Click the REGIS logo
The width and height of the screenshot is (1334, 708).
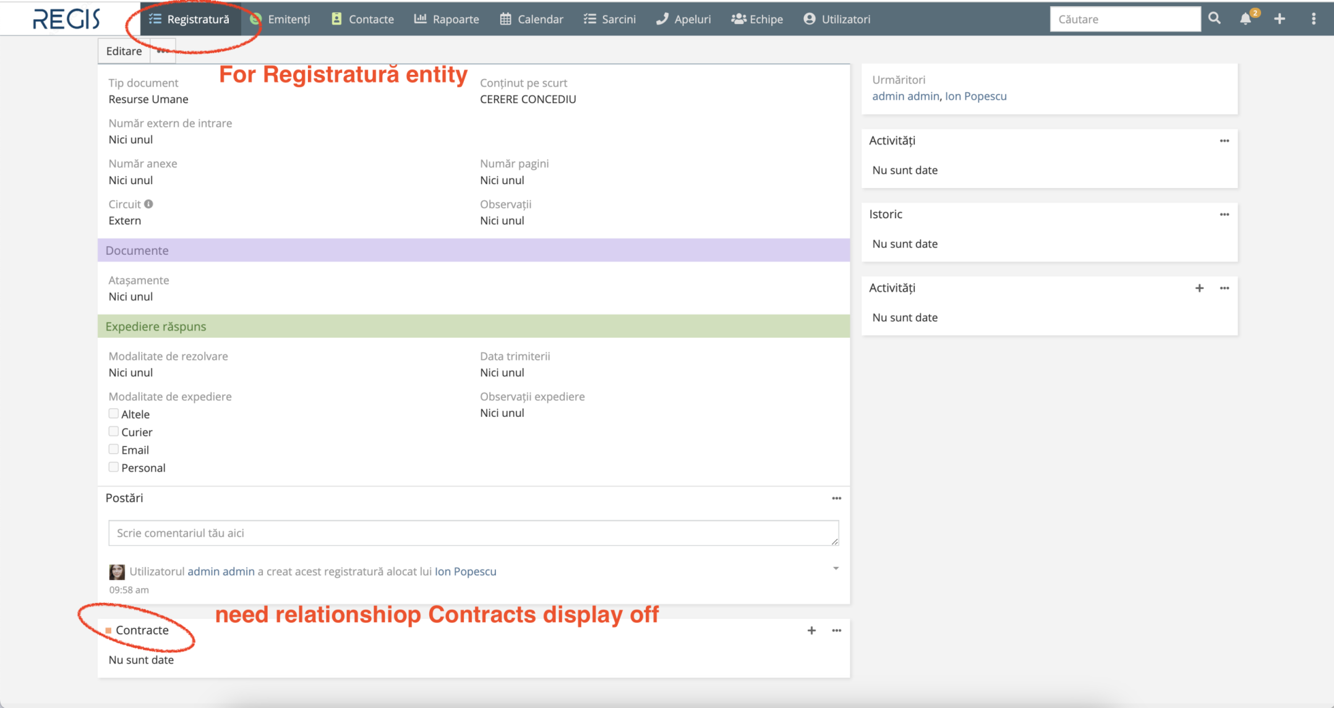66,19
